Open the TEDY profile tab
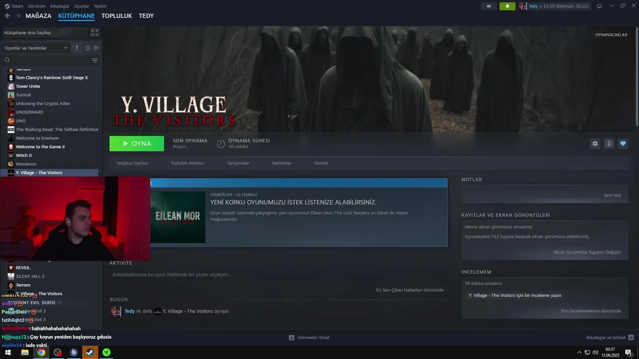This screenshot has width=639, height=359. pos(146,16)
